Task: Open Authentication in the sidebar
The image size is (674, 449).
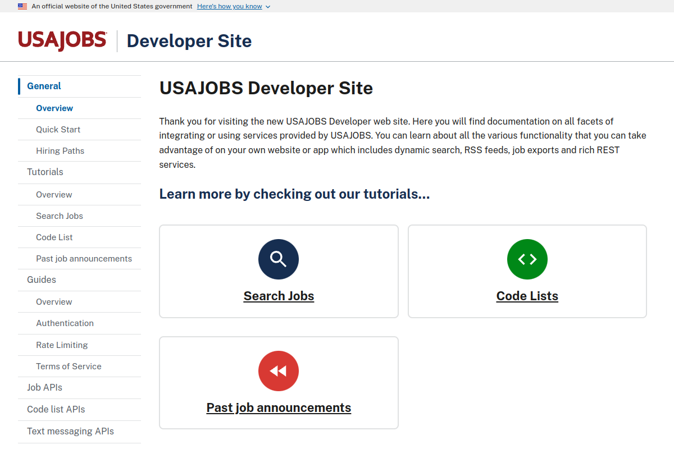Action: (79, 323)
